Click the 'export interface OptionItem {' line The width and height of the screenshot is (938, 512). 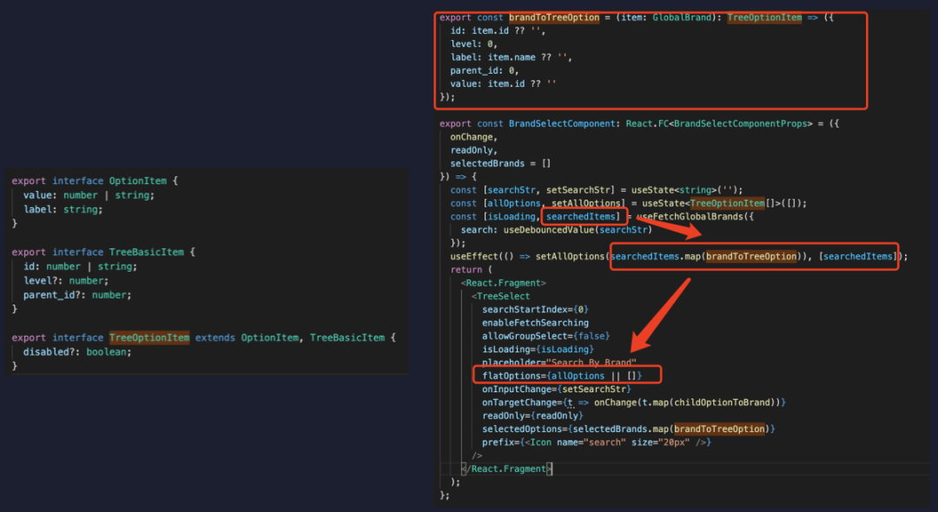click(x=95, y=181)
